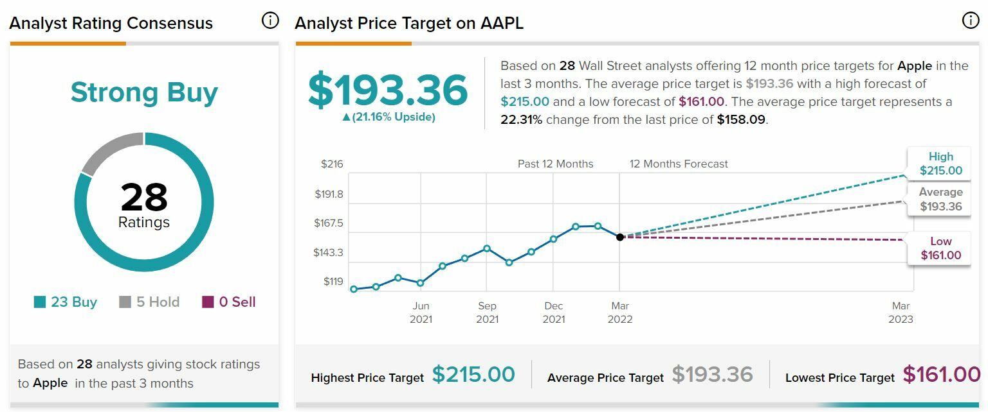Click the Average Price Target $193.36 footer value

point(712,375)
